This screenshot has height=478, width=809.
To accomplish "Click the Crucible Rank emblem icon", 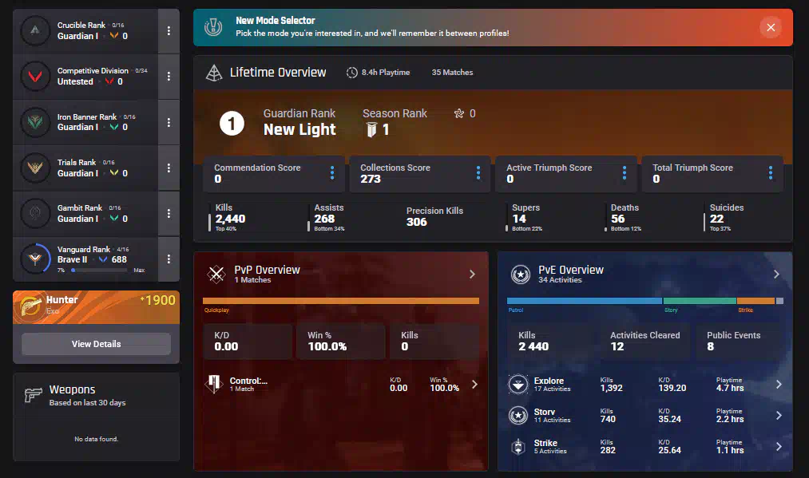I will tap(35, 31).
